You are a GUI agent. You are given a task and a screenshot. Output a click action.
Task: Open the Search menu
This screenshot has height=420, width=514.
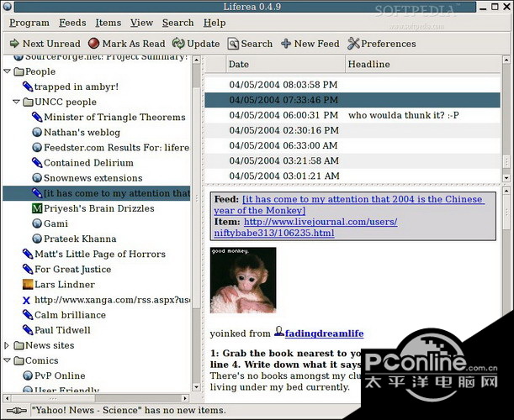pos(178,23)
